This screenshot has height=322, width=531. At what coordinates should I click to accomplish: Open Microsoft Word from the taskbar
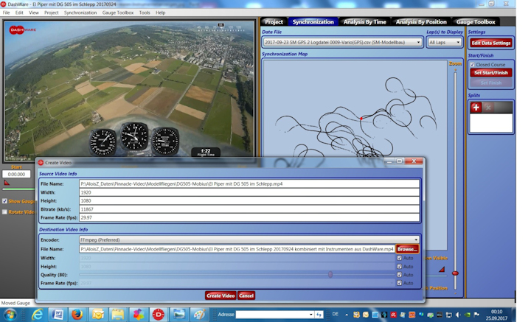(x=58, y=315)
